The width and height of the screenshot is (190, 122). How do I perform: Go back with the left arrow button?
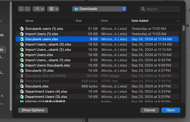21,9
